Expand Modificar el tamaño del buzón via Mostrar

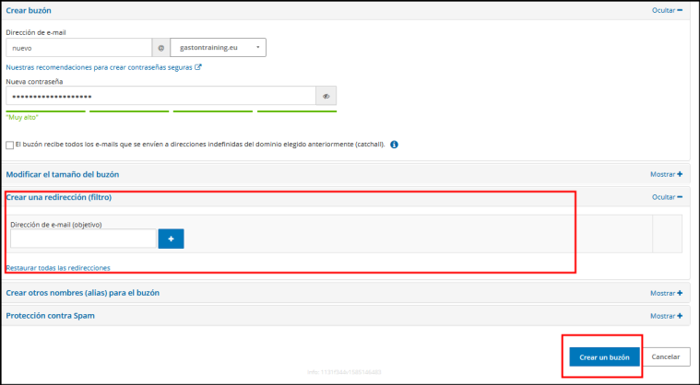click(x=666, y=173)
